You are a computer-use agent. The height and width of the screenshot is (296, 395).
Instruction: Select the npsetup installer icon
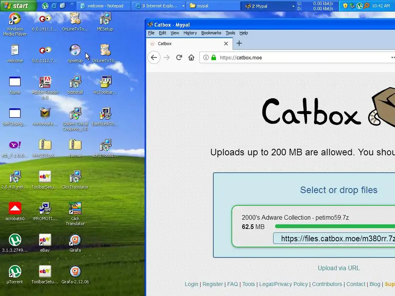(75, 53)
